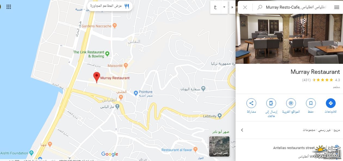Screen dimensions: 343x161
Task: Open the Google apps grid icon
Action: [x=9, y=7]
